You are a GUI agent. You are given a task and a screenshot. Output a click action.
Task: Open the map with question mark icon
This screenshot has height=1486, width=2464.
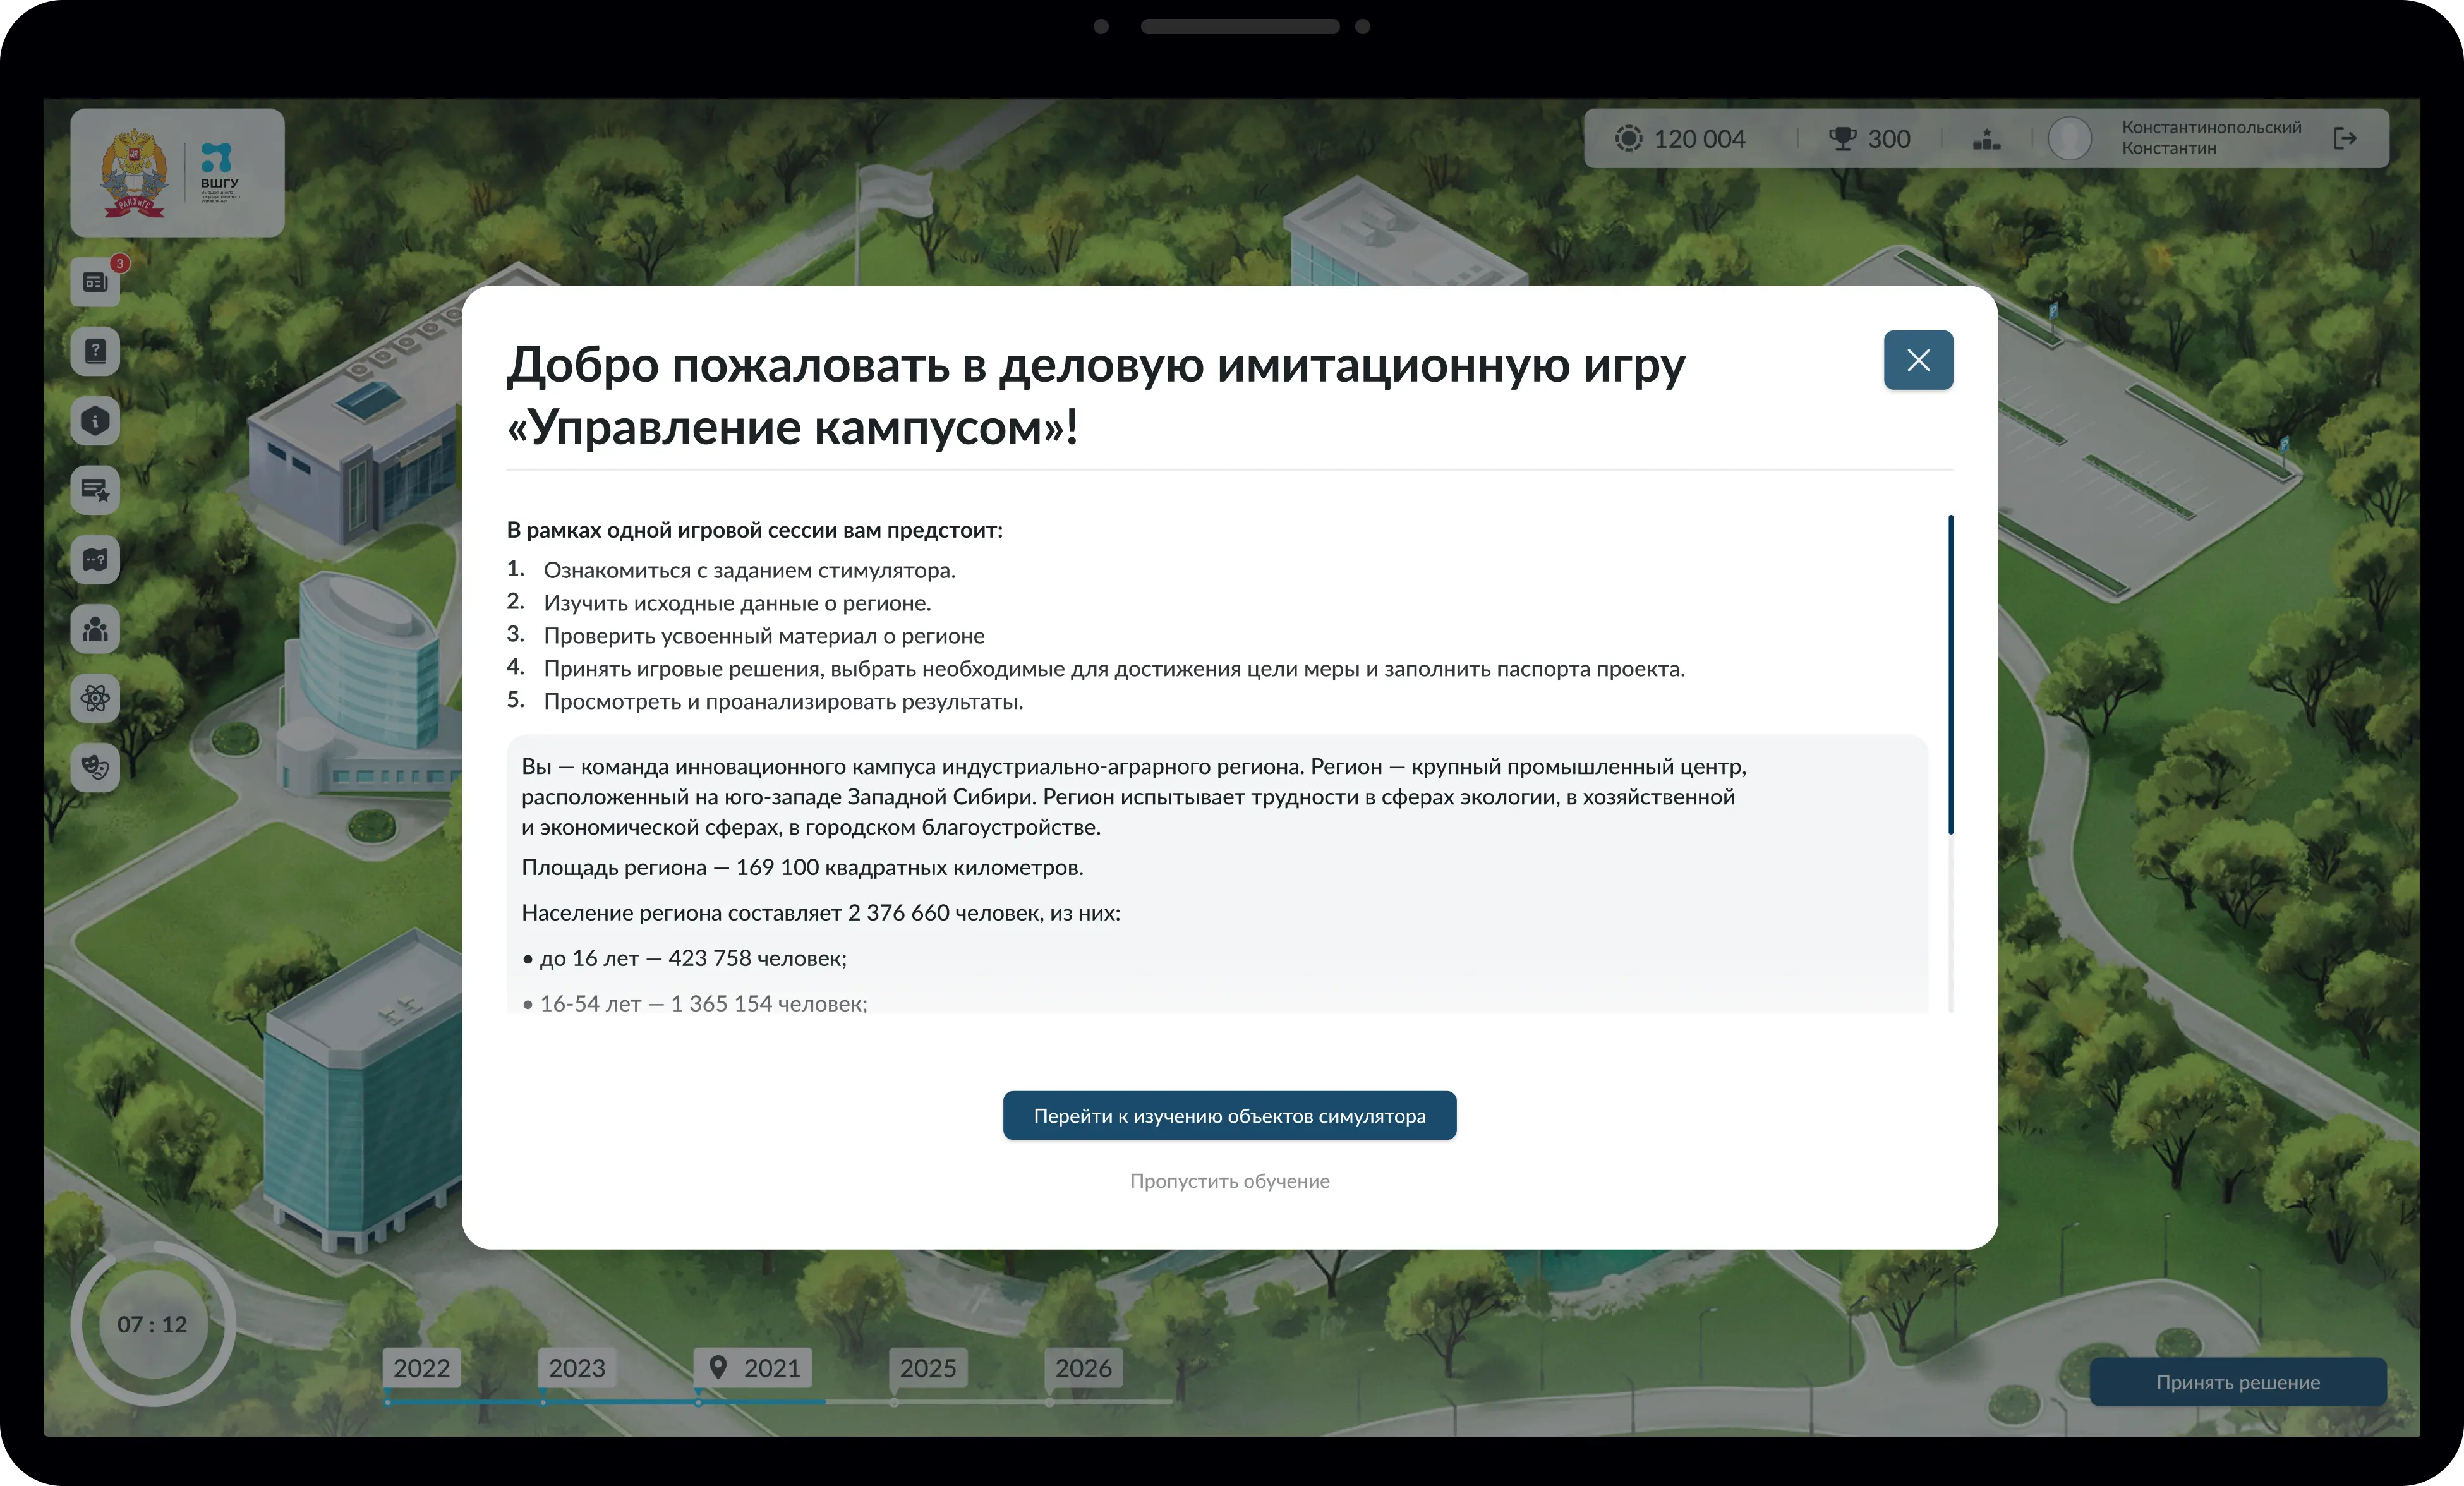(x=95, y=559)
